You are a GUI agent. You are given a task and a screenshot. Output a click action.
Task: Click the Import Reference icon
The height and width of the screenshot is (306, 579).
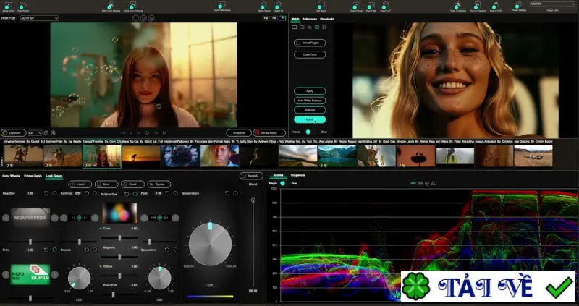[221, 5]
